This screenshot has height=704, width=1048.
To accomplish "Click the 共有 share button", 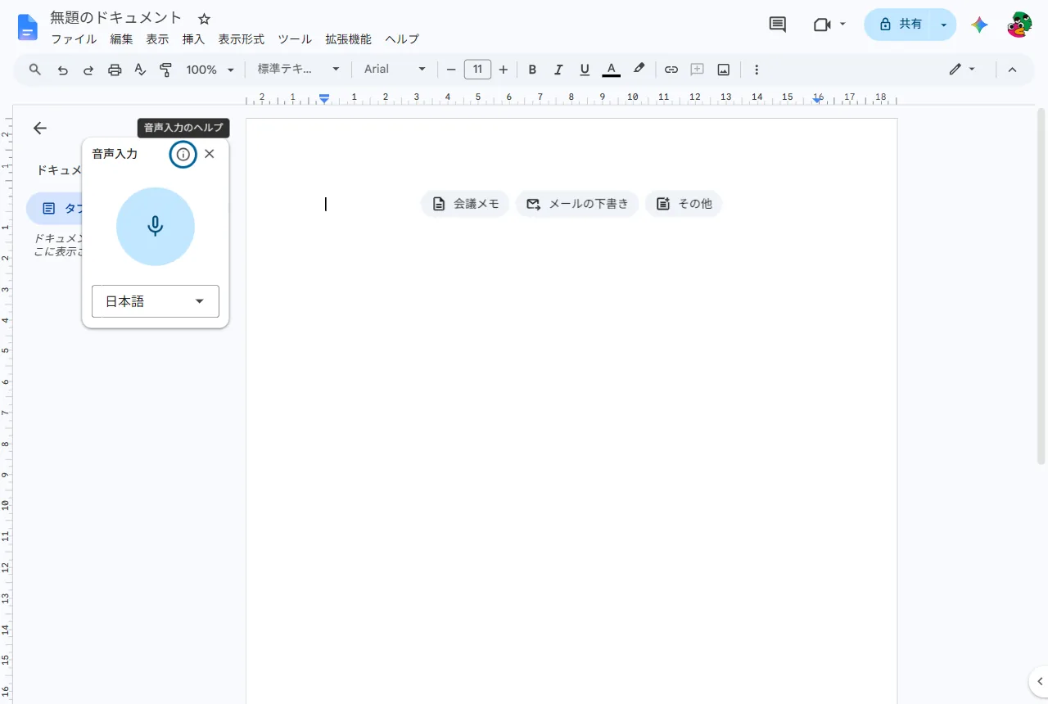I will (900, 25).
